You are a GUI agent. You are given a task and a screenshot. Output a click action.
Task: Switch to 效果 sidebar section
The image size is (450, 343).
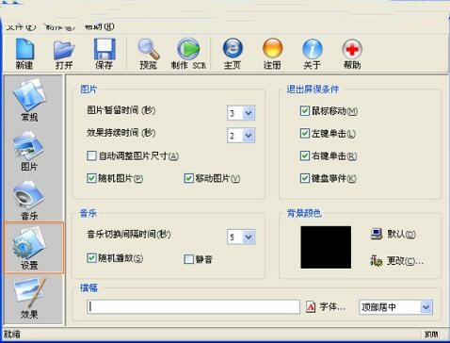(x=29, y=299)
